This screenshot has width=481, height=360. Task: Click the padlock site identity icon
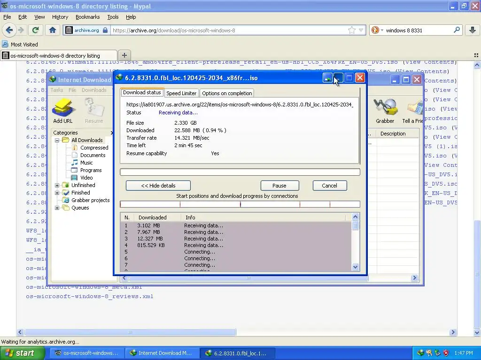point(105,30)
